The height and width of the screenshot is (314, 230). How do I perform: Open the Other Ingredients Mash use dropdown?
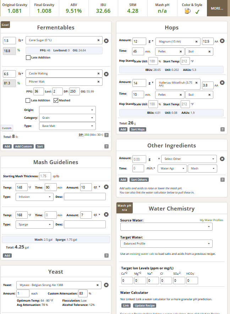click(x=202, y=168)
